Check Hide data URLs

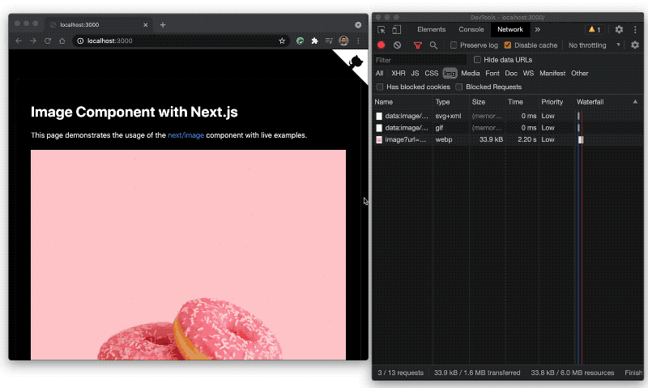477,59
